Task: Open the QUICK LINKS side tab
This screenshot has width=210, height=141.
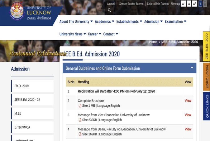Action: 207,106
